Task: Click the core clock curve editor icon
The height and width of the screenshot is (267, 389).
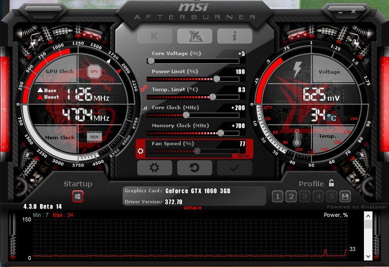Action: click(145, 108)
